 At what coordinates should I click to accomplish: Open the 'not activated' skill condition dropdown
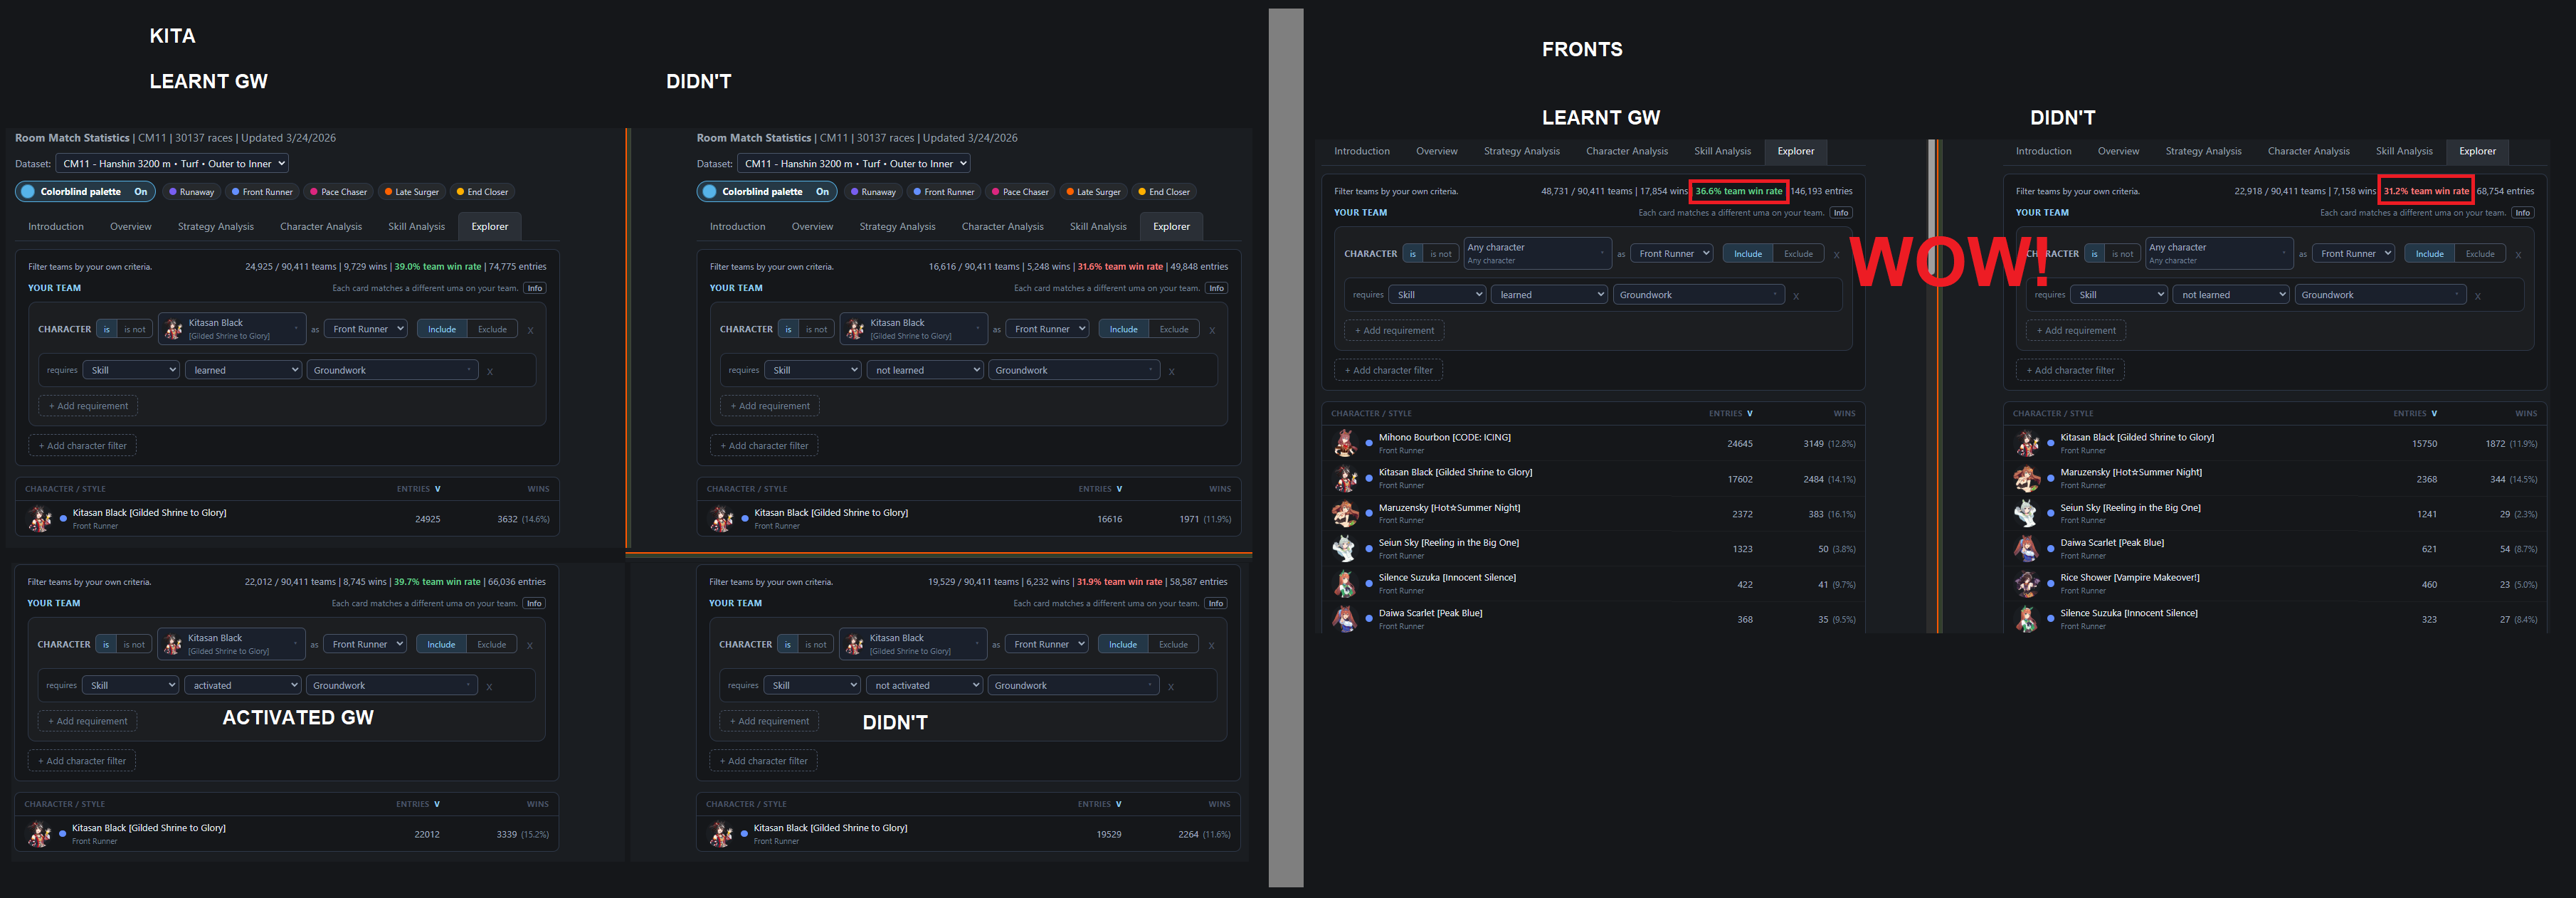point(926,685)
